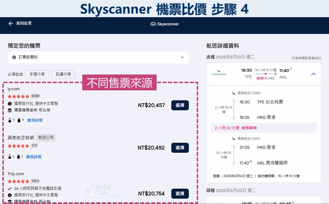Viewport: 329px width, 204px height.
Task: Click the 國泰航空官網 review count 1271
Action: [34, 146]
